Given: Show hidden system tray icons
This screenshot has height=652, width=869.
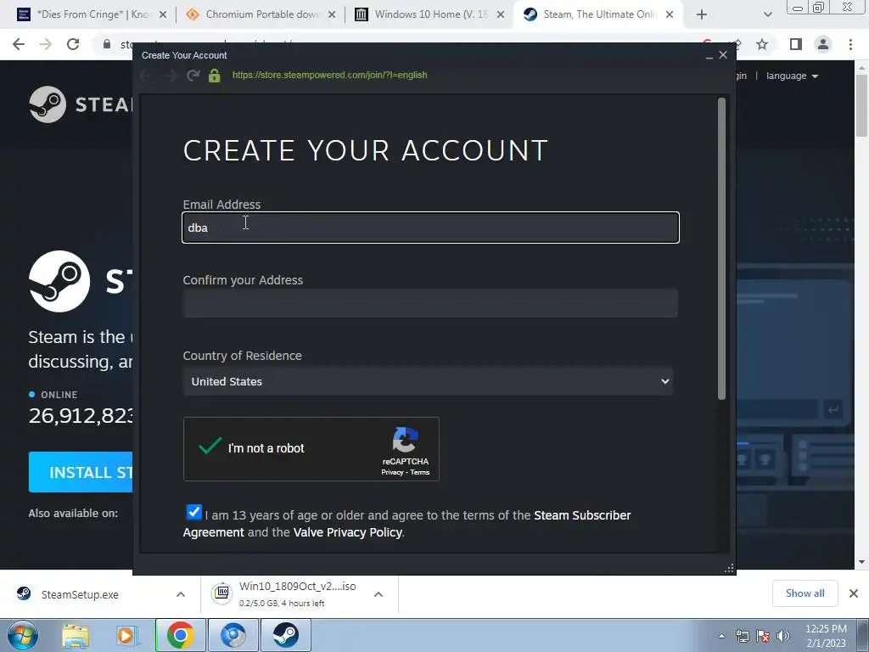Looking at the screenshot, I should pyautogui.click(x=721, y=636).
